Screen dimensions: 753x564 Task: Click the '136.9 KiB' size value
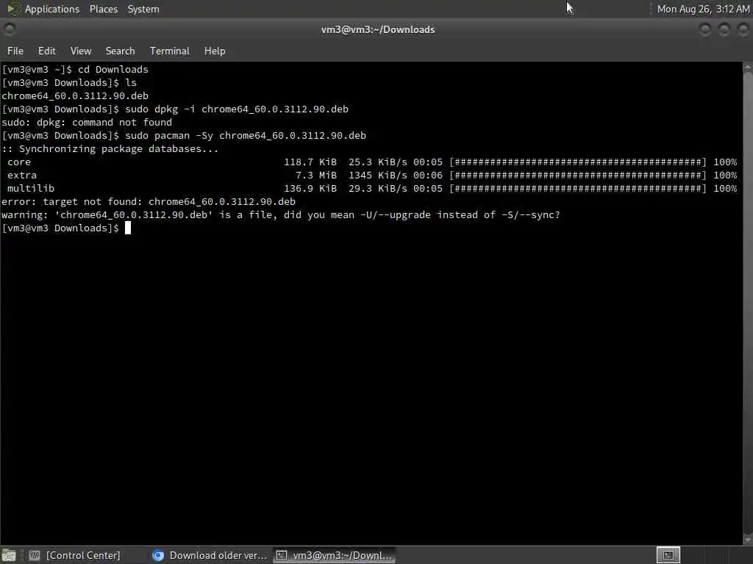coord(310,189)
